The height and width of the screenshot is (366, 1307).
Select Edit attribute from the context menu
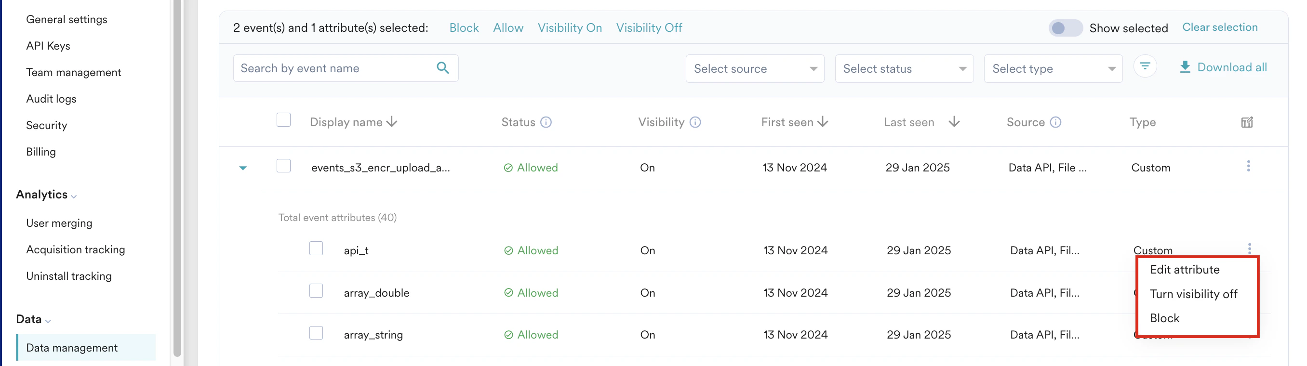tap(1185, 269)
